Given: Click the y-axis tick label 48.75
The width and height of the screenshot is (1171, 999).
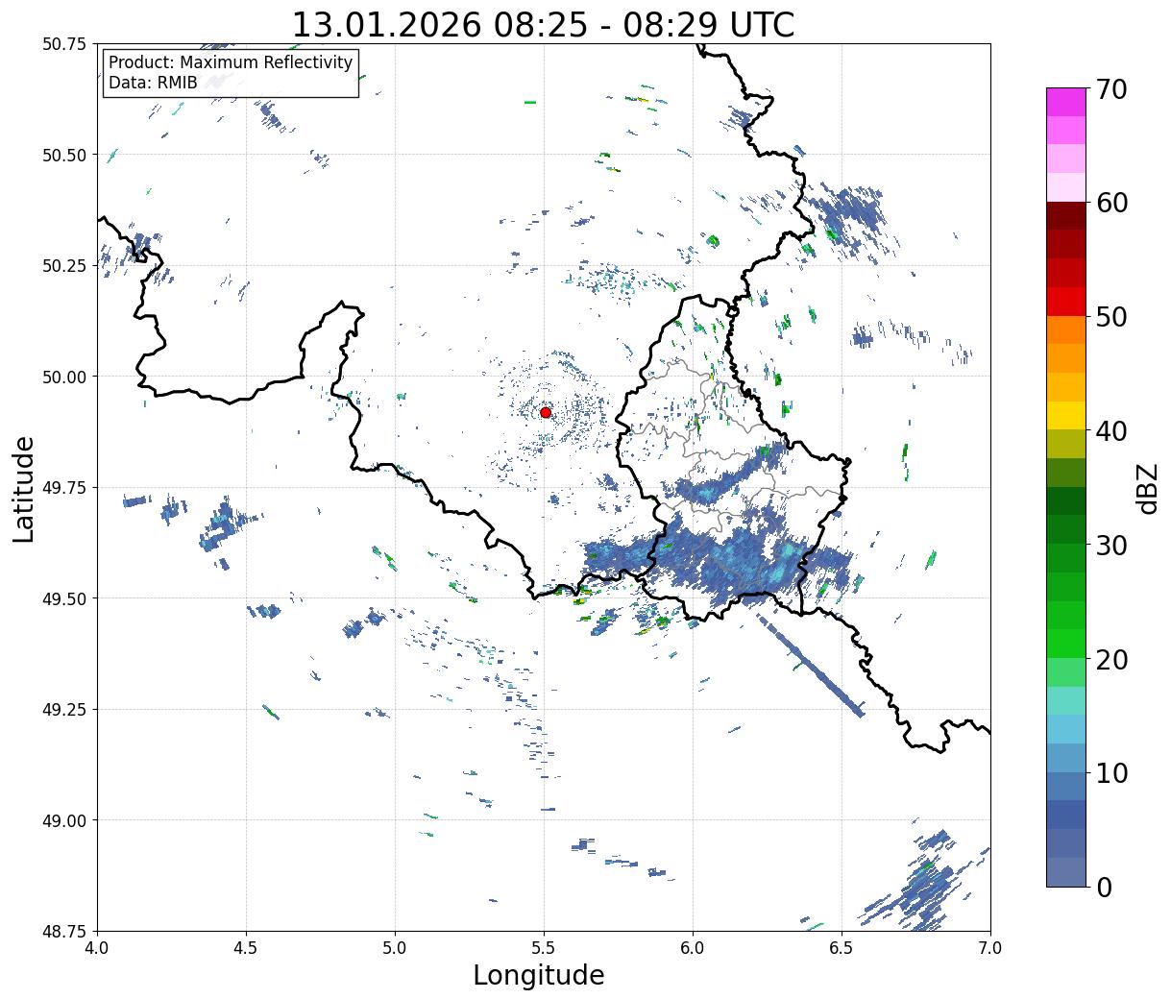Looking at the screenshot, I should pyautogui.click(x=64, y=931).
